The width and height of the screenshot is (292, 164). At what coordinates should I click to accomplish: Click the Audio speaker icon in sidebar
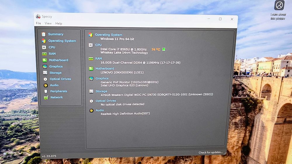point(46,85)
